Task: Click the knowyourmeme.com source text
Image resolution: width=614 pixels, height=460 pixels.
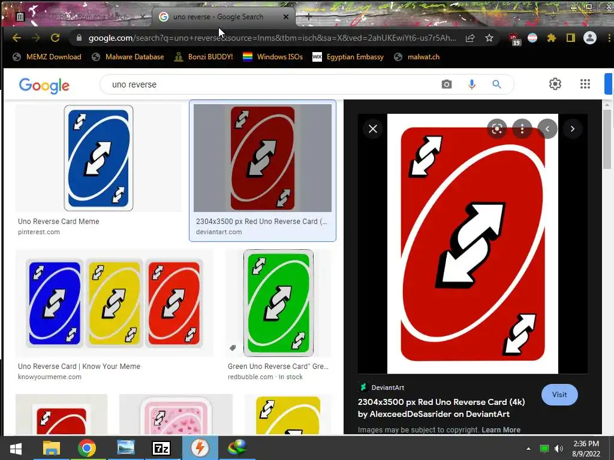Action: 50,377
